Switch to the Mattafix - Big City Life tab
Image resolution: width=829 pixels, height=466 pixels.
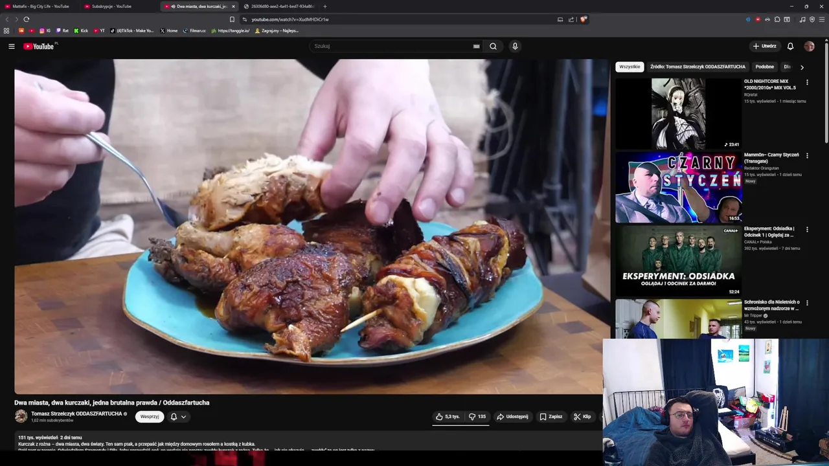click(x=40, y=6)
